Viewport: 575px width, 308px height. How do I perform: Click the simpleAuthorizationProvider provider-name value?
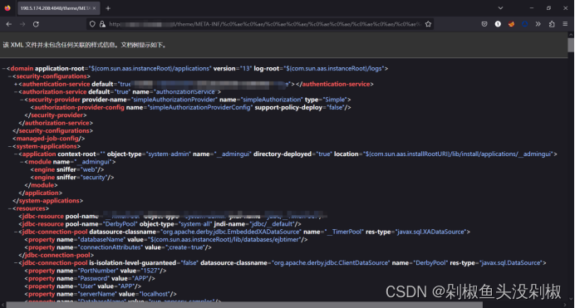[174, 100]
